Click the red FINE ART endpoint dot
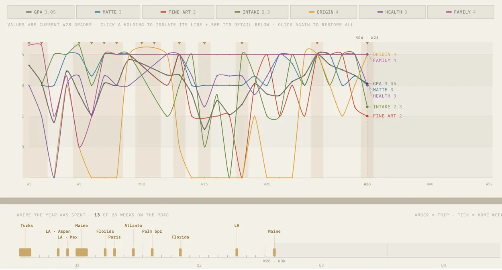502x270 pixels. 367,116
